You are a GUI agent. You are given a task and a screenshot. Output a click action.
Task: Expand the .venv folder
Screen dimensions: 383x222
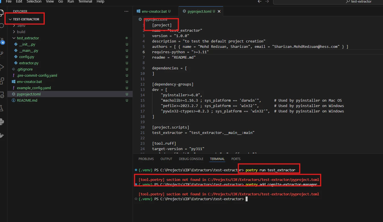pos(21,26)
